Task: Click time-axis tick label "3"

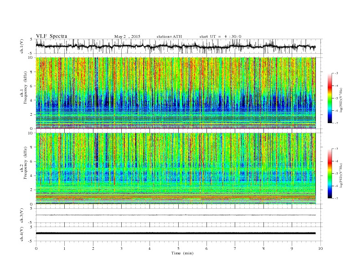Action: 121,248
